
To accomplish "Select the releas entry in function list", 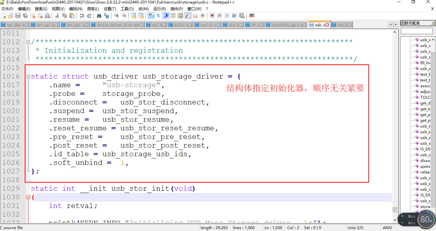I will coord(425,172).
